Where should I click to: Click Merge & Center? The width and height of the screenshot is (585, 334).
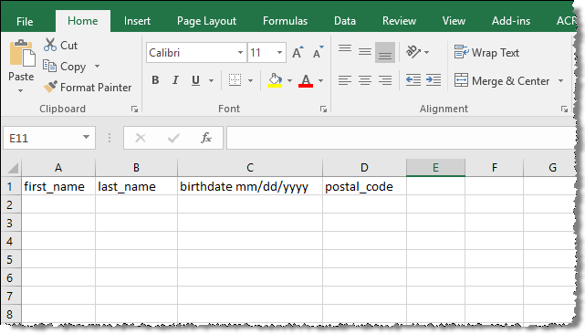[x=502, y=80]
